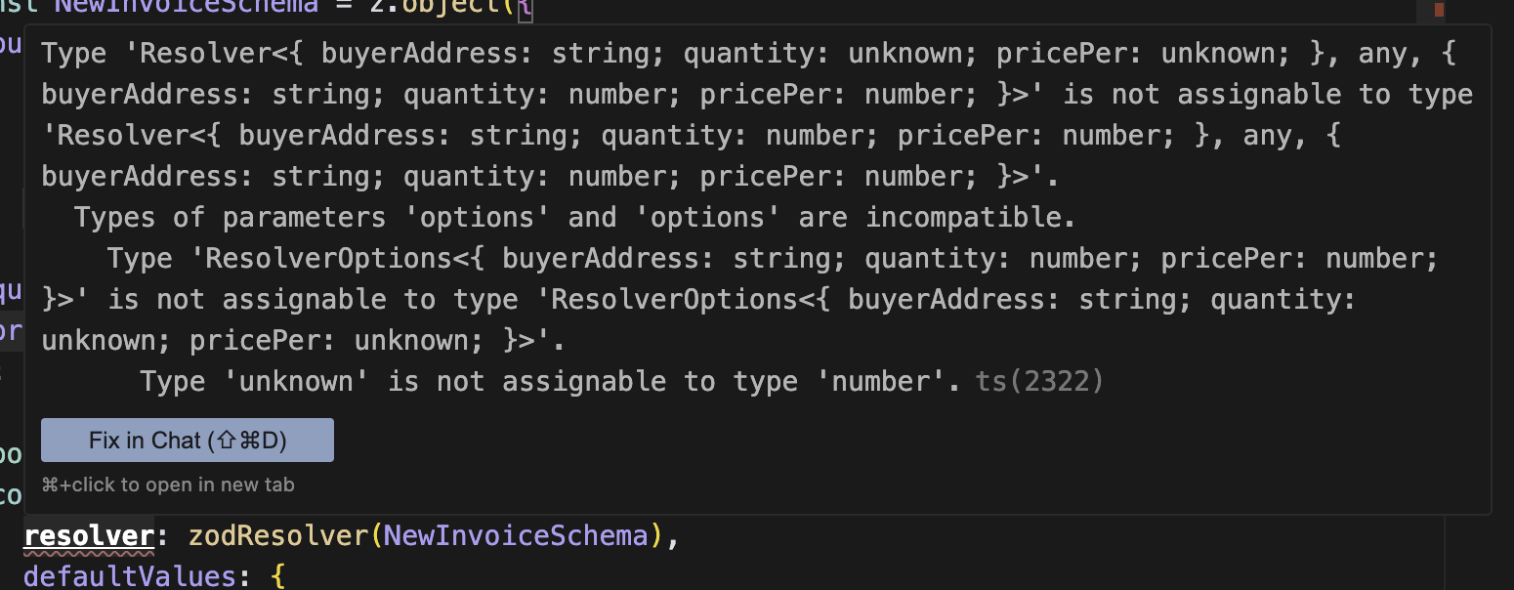Image resolution: width=1514 pixels, height=590 pixels.
Task: Click the underlined resolver property
Action: (x=89, y=536)
